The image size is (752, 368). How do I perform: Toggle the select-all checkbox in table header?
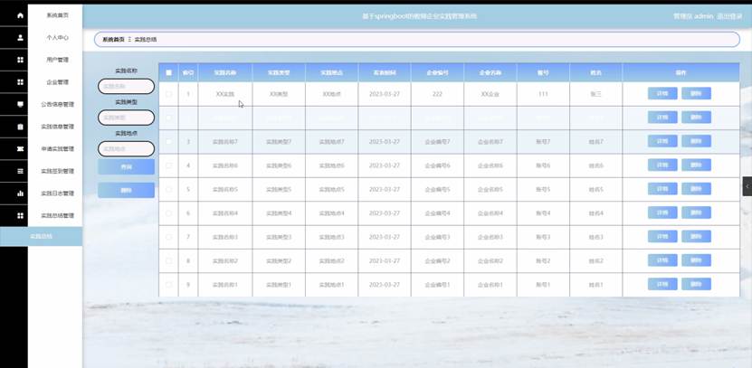tap(168, 73)
